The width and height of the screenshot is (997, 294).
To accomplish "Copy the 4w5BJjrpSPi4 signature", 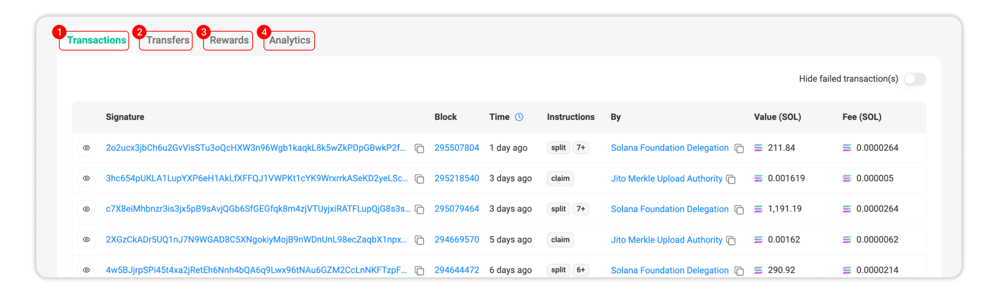I will pyautogui.click(x=419, y=270).
